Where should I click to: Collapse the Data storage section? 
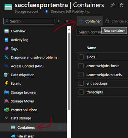(7, 118)
